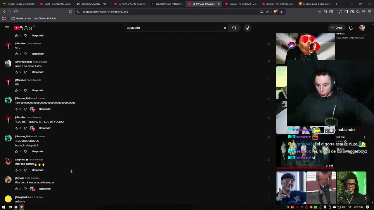Open options for @diegitush comment
Viewport: 374px width, 210px height.
click(269, 197)
